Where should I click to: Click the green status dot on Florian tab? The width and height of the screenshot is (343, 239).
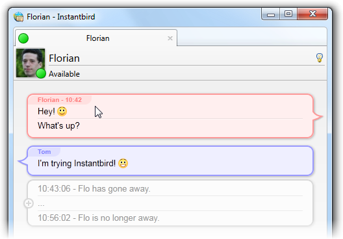pyautogui.click(x=23, y=38)
